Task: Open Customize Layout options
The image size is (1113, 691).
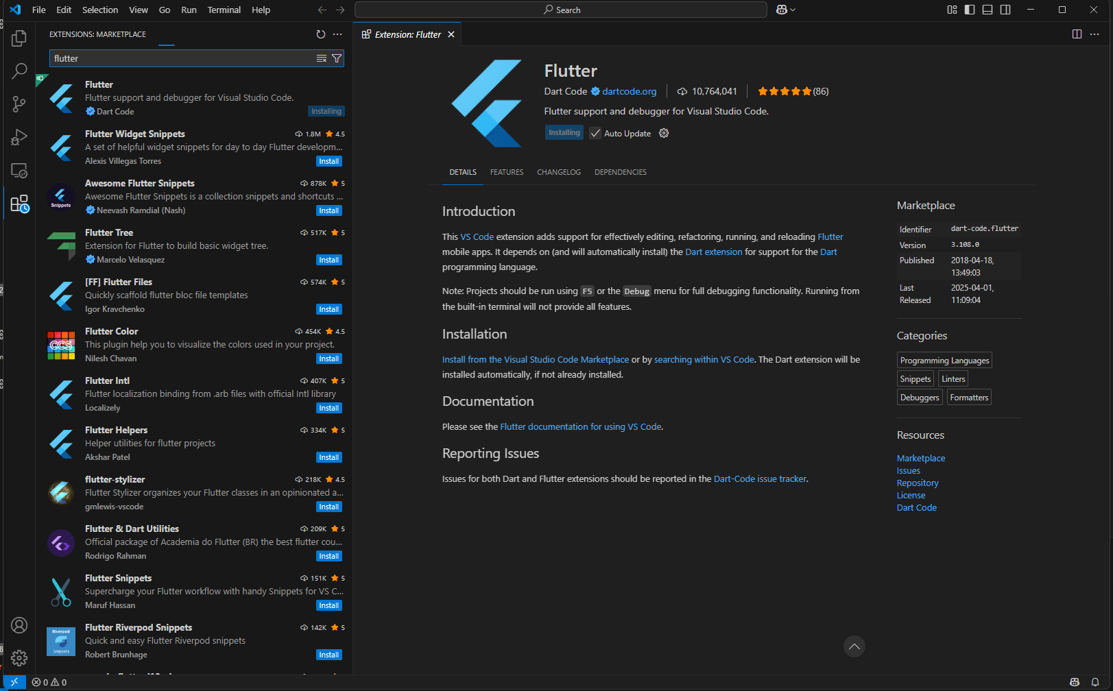Action: coord(952,10)
